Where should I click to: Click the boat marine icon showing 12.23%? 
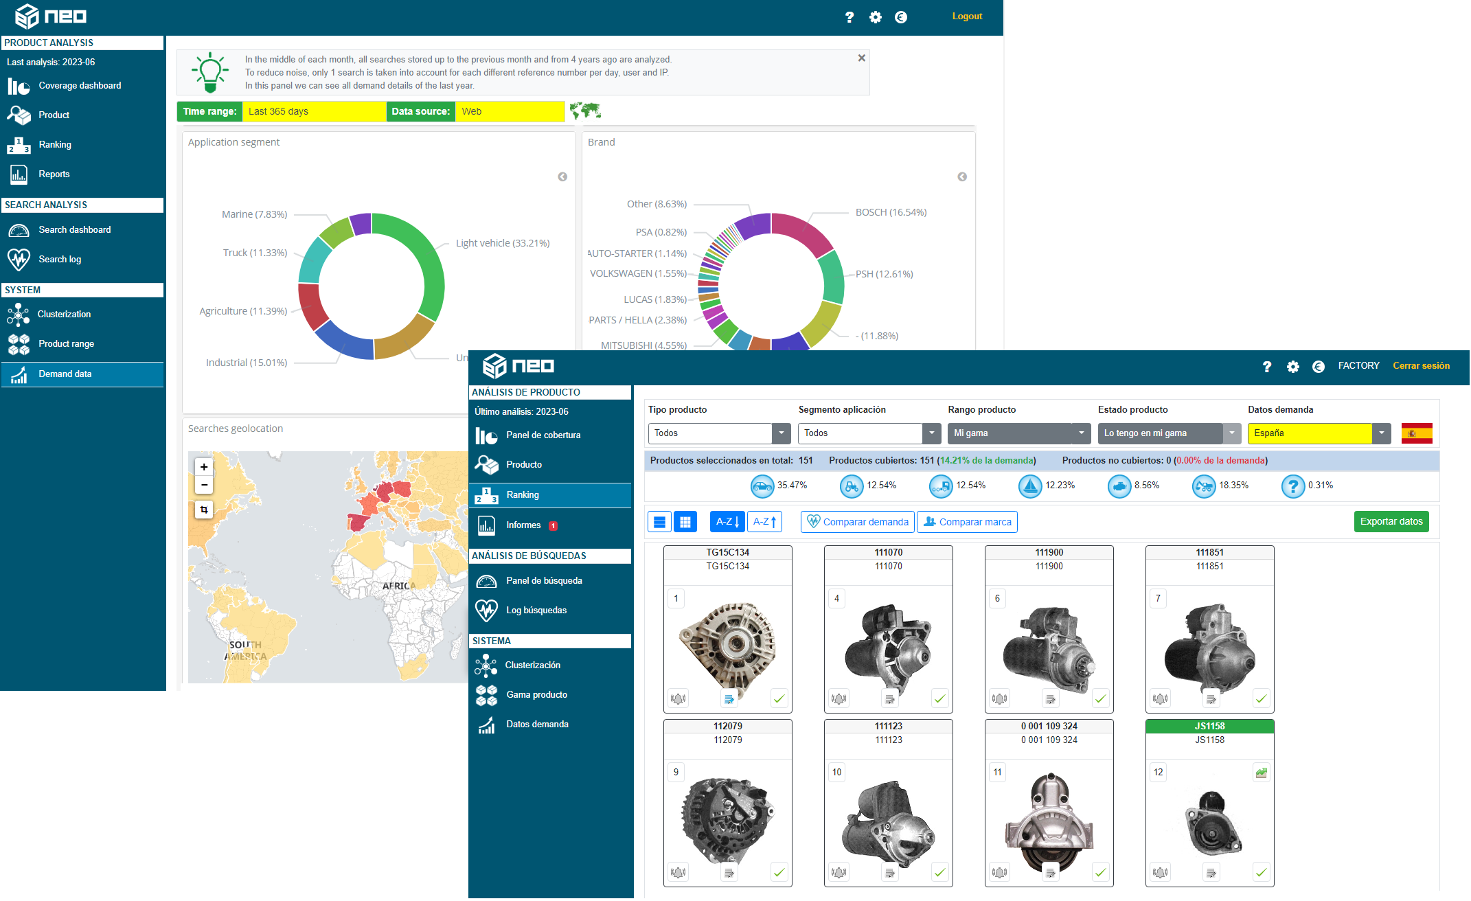pyautogui.click(x=1030, y=487)
